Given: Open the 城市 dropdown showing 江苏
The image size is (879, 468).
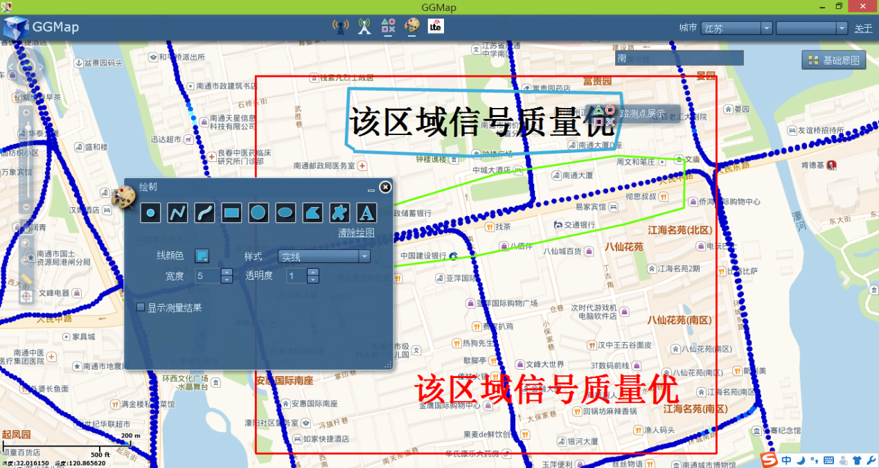Looking at the screenshot, I should click(x=766, y=28).
